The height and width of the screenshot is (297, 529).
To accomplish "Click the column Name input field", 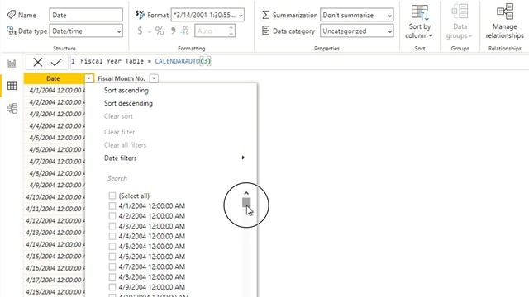I will 86,15.
